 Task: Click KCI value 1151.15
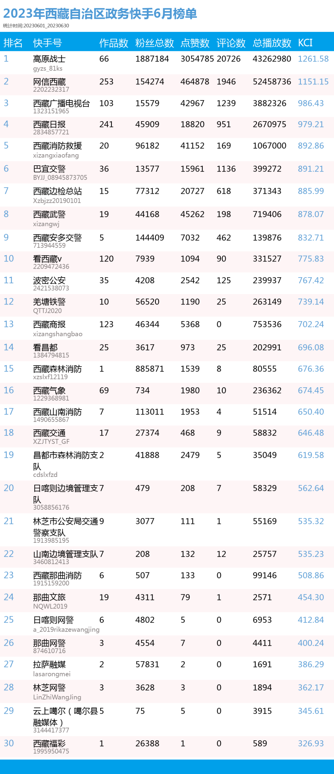(313, 82)
